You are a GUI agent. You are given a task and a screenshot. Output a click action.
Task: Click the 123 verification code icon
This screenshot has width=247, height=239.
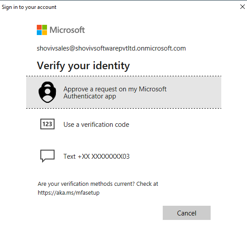tap(47, 124)
